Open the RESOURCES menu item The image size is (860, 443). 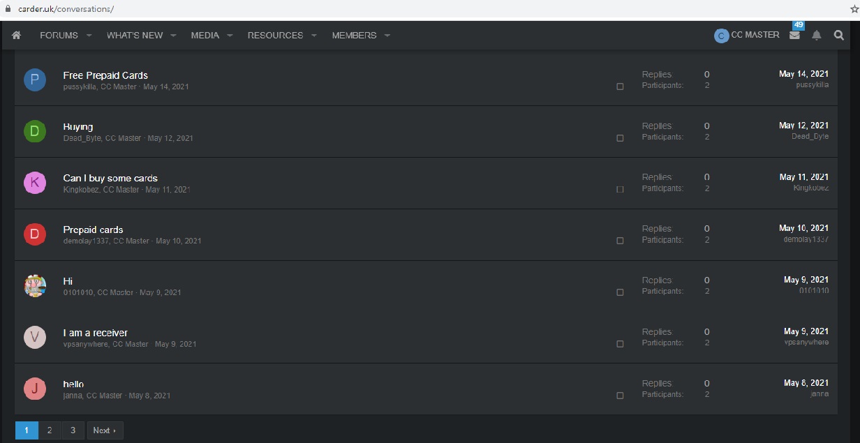click(x=275, y=36)
